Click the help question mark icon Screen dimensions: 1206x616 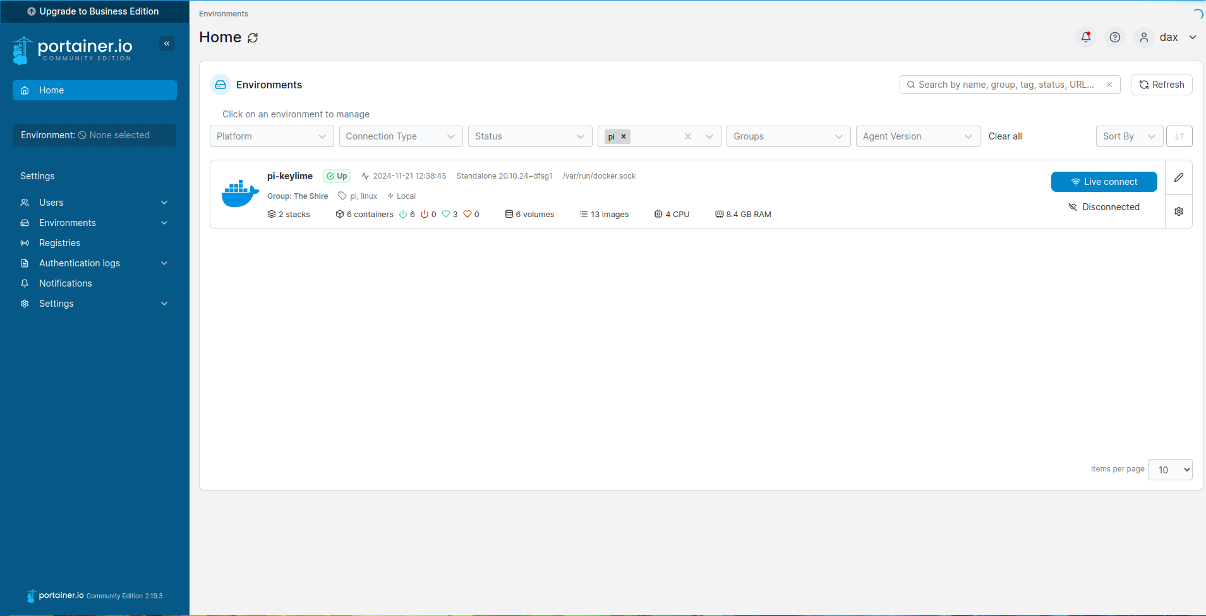pos(1115,37)
